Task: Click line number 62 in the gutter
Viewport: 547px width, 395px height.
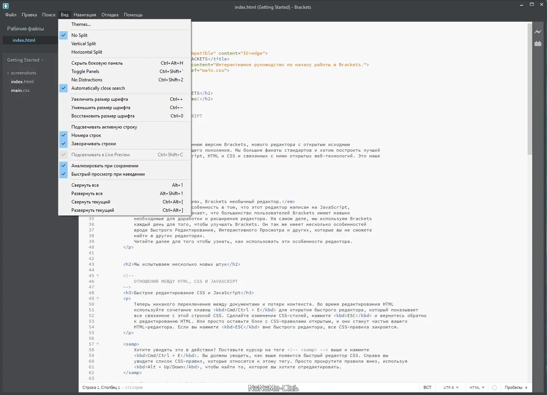Action: [x=91, y=373]
